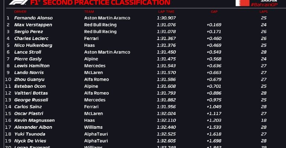Click Sergio Perez's gap of +0.171

214,32
